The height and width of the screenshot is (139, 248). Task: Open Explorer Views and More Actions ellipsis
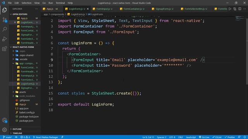[x=36, y=9]
